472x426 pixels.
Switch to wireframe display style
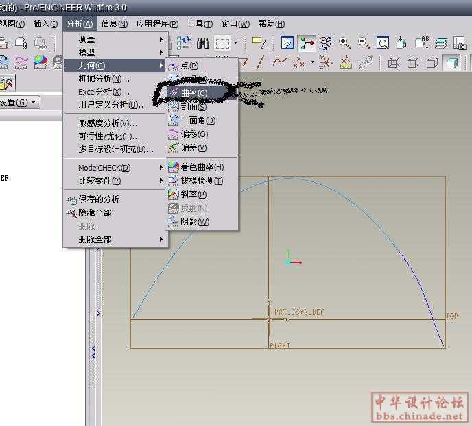point(394,63)
